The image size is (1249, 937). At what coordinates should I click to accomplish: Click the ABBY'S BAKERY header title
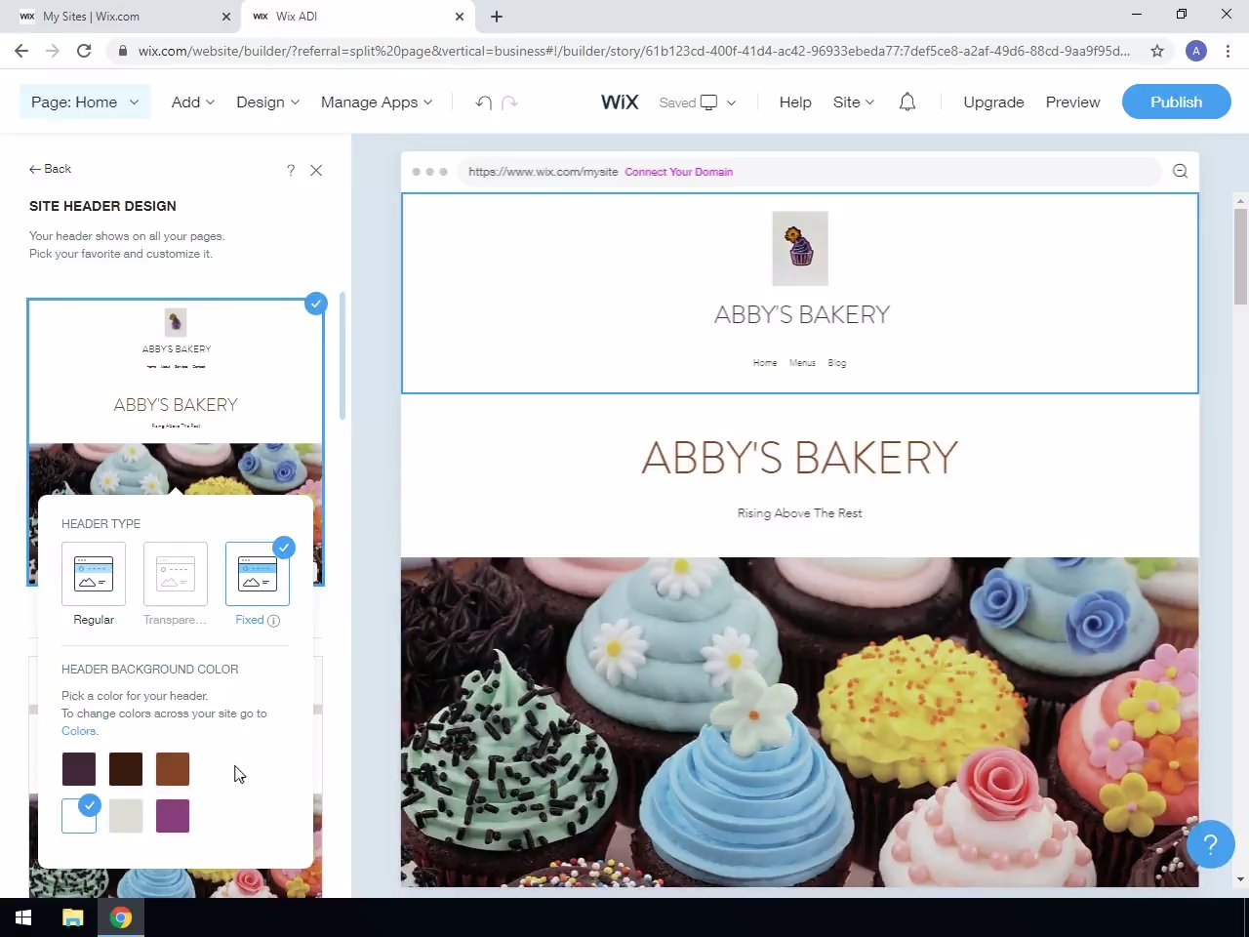click(802, 314)
